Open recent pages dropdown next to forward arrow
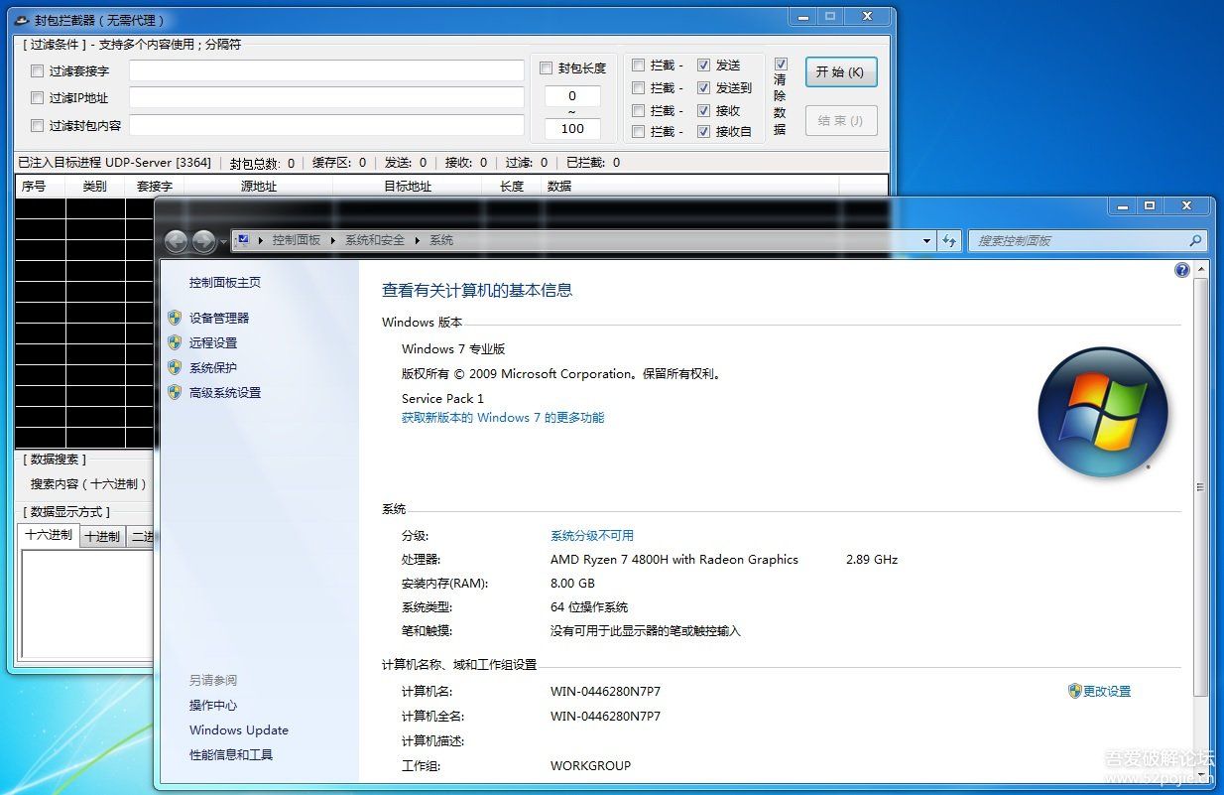 pyautogui.click(x=223, y=241)
